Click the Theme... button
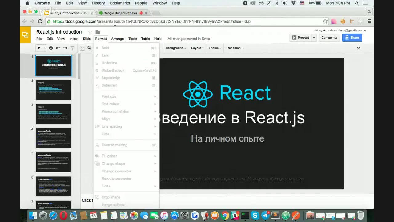The width and height of the screenshot is (394, 222). tap(215, 48)
